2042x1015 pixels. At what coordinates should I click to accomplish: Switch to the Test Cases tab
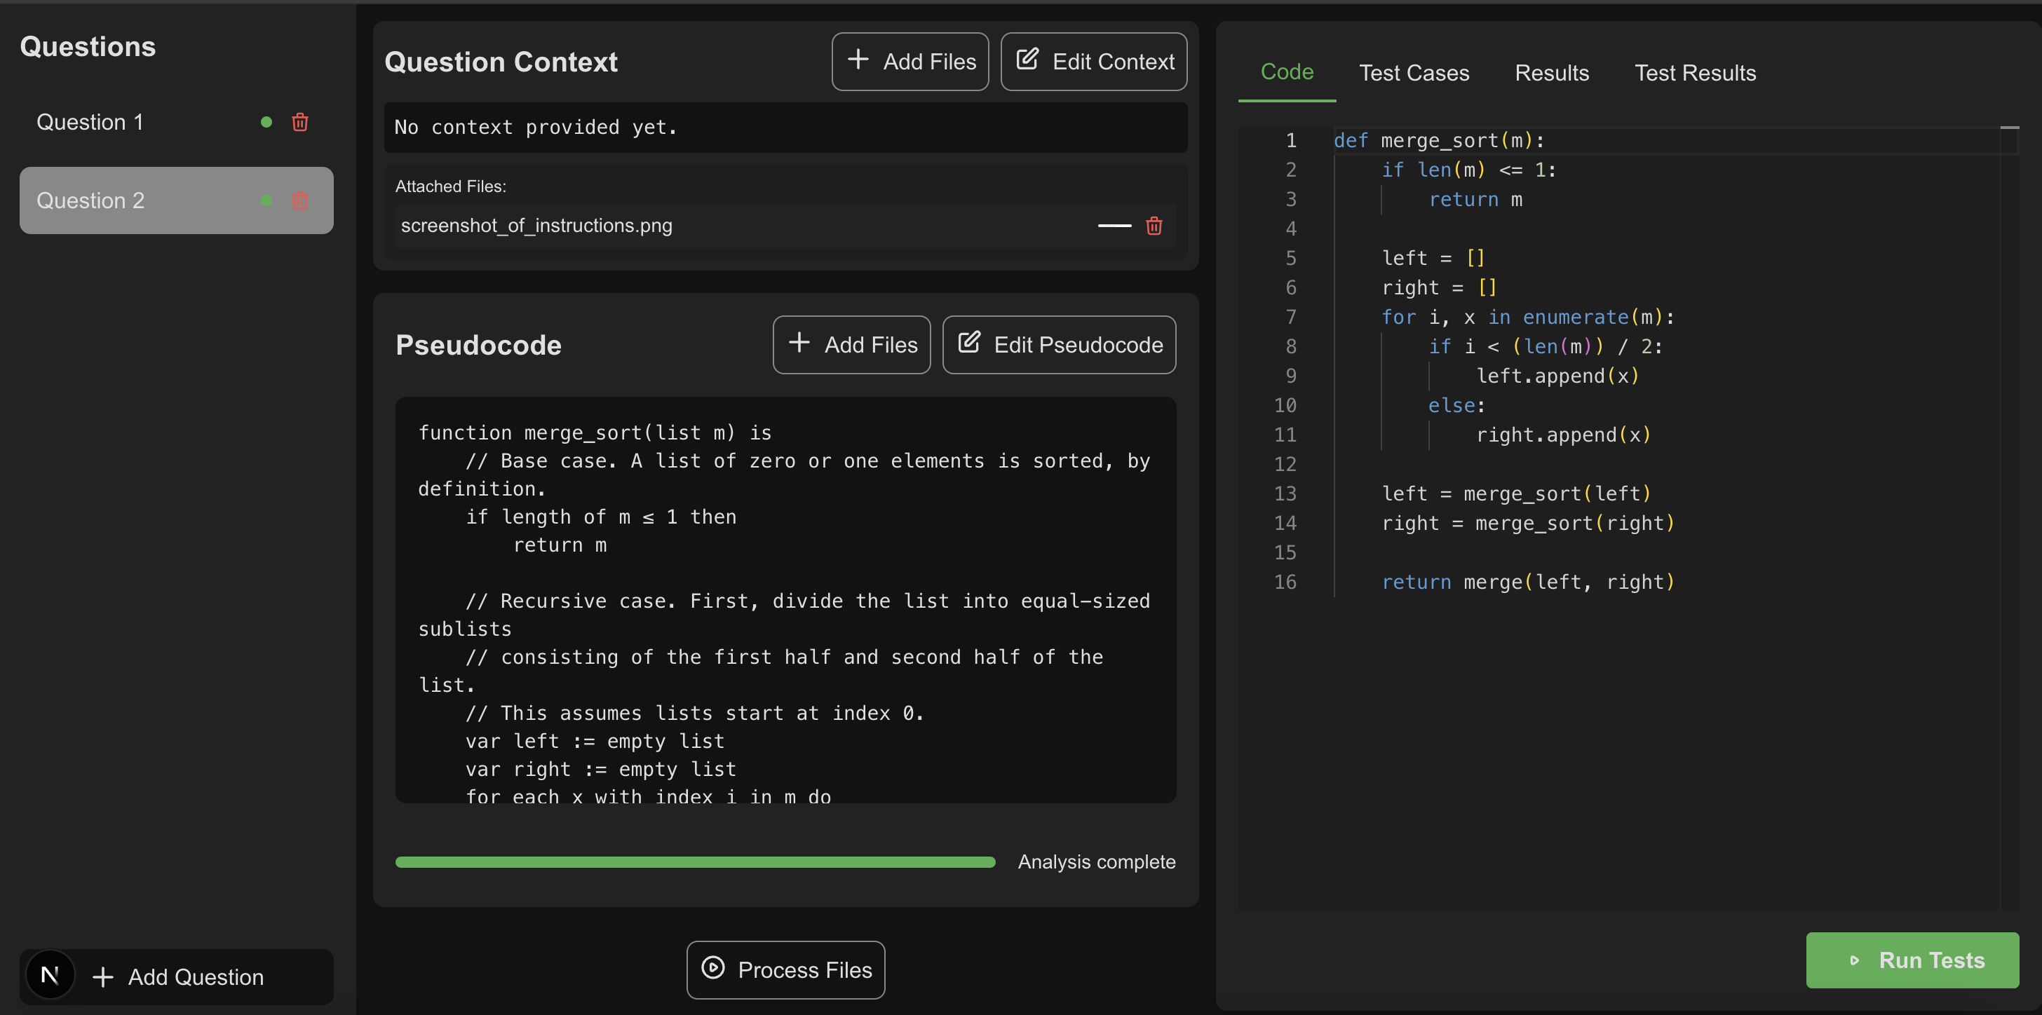[1414, 73]
